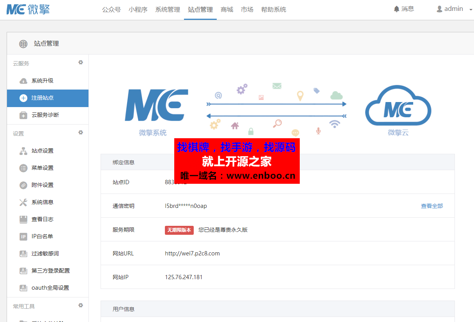The width and height of the screenshot is (474, 322).
Task: Open the 商城 navigation item
Action: point(227,10)
